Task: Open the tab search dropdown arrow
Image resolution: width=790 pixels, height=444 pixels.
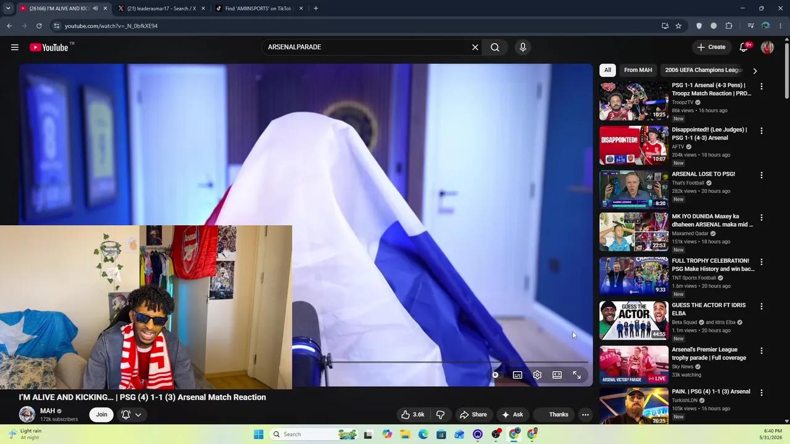Action: (x=8, y=9)
